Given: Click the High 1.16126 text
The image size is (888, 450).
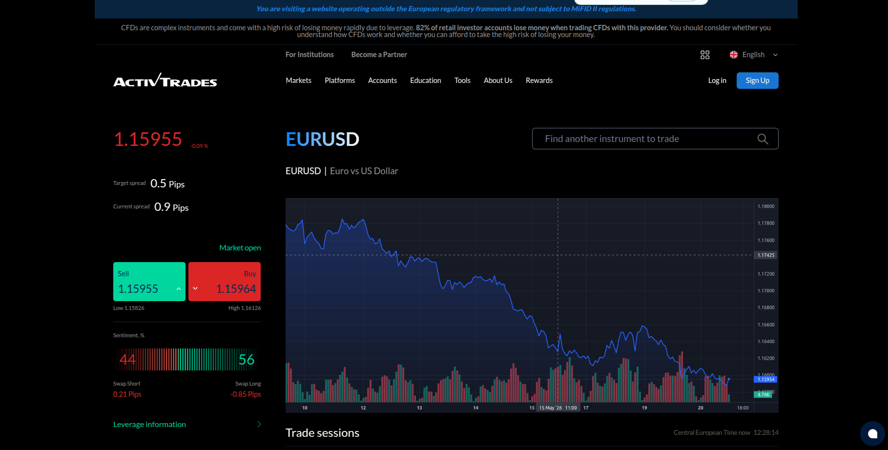Looking at the screenshot, I should 244,308.
